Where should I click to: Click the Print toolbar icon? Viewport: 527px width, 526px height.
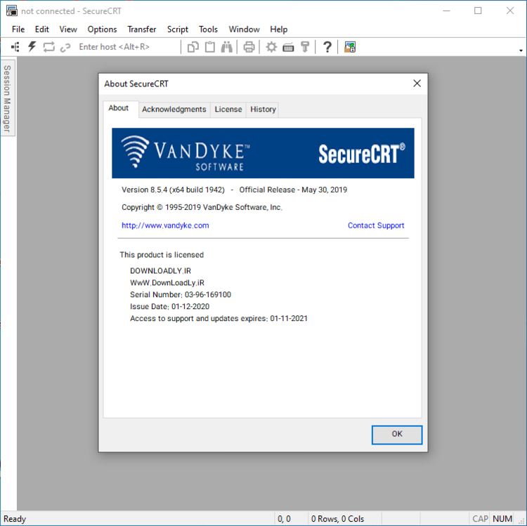[249, 47]
